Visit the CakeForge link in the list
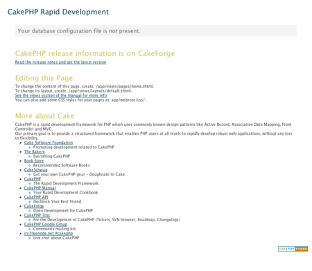 [34, 206]
